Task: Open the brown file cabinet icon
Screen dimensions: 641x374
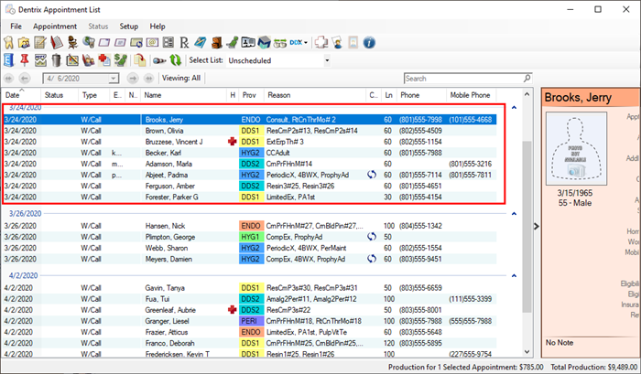Action: click(217, 42)
